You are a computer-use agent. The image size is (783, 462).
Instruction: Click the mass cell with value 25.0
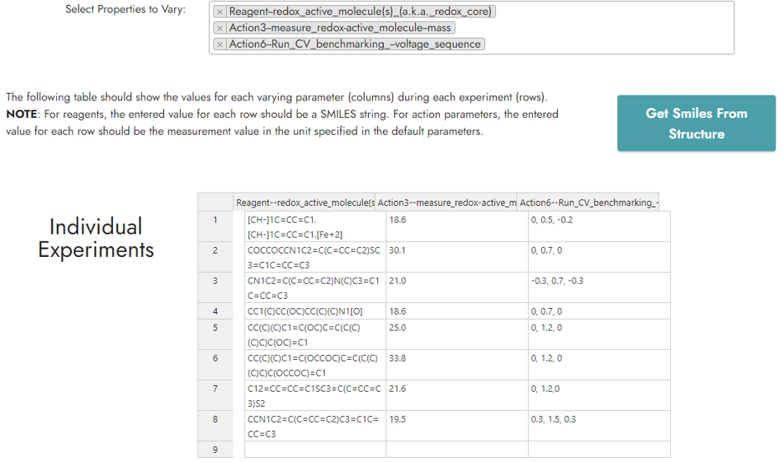point(456,327)
